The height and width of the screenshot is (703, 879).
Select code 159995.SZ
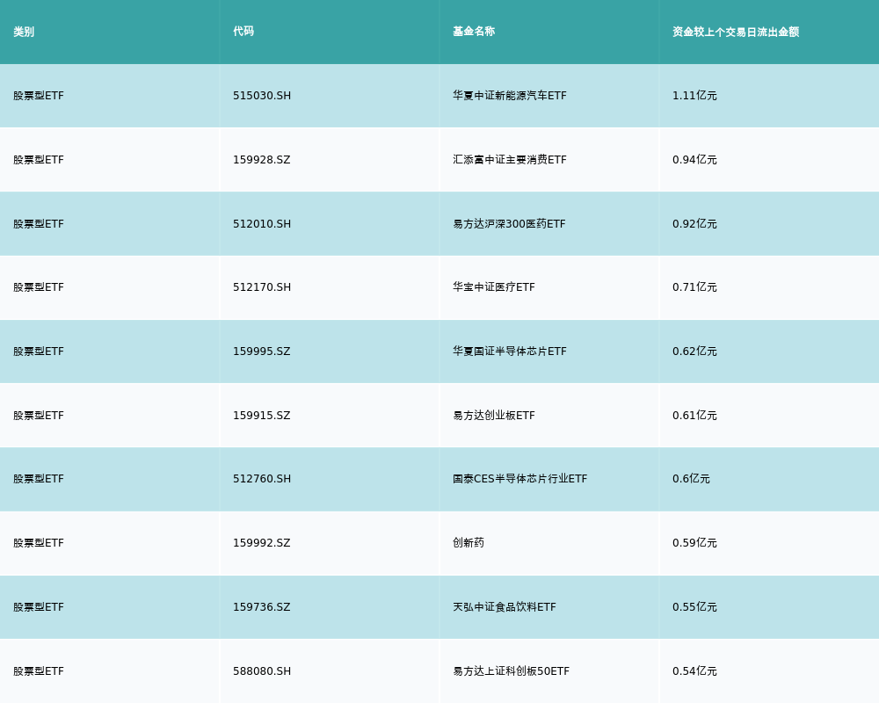262,351
